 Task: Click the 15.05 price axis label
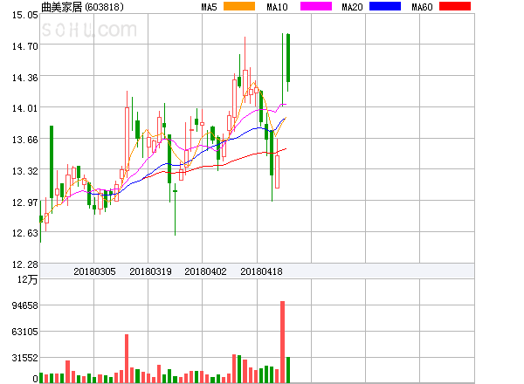point(25,15)
